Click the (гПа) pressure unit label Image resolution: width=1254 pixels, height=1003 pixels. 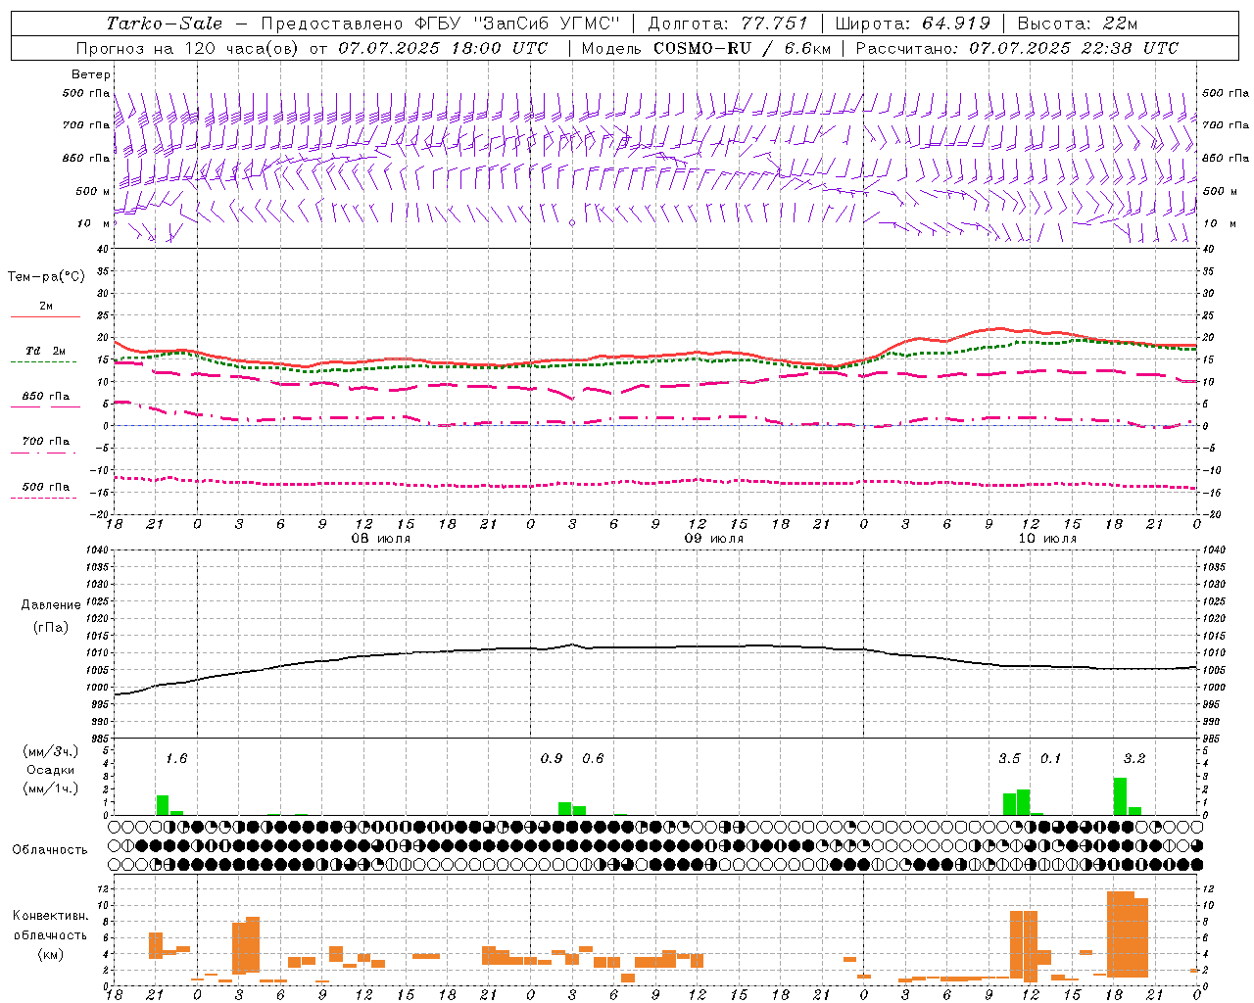tap(51, 627)
